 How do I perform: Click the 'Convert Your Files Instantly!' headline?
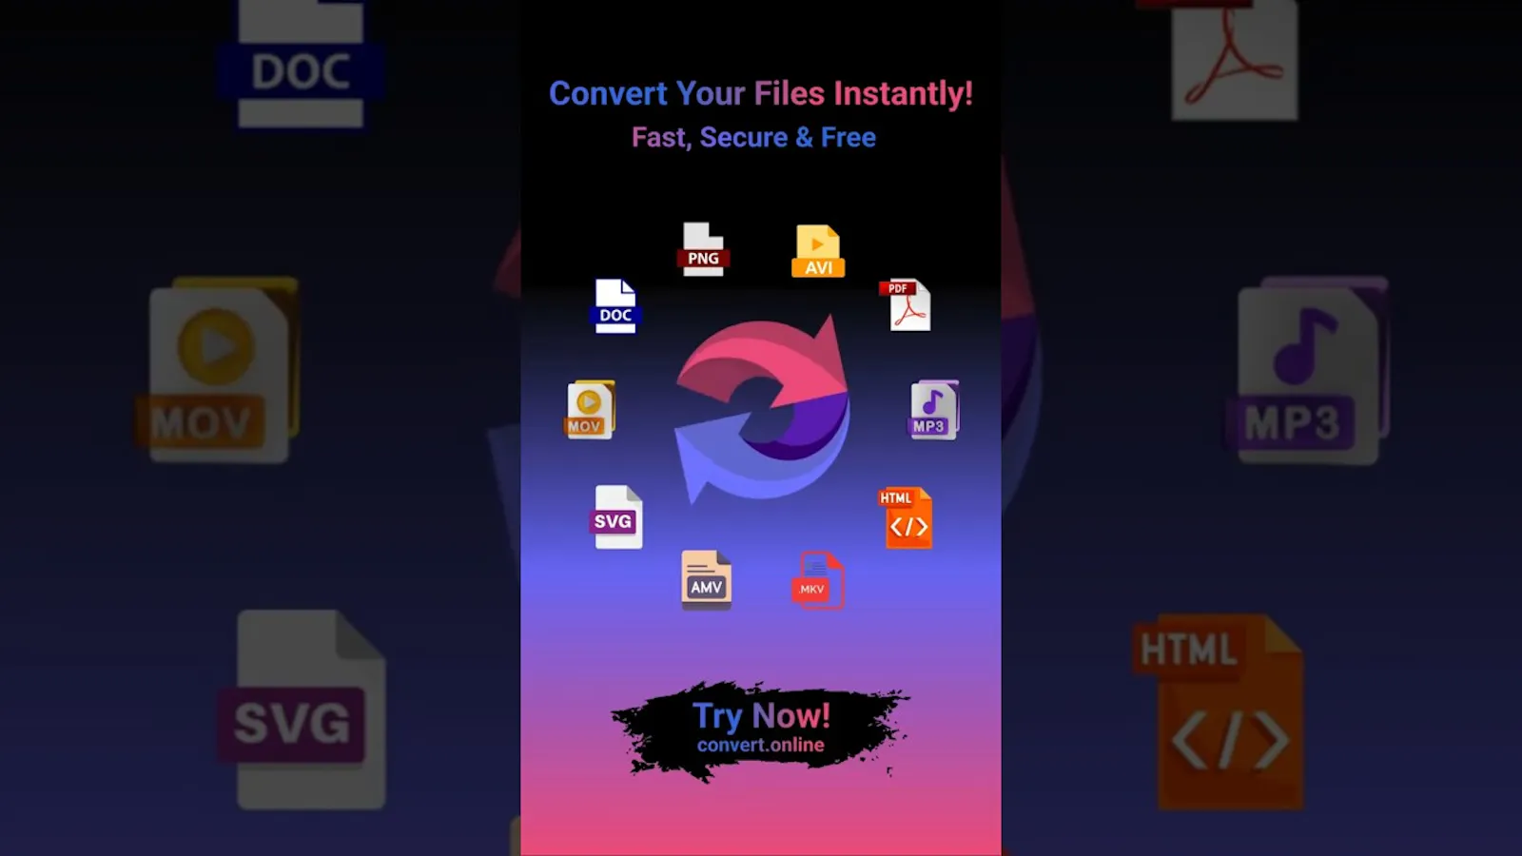(x=761, y=93)
